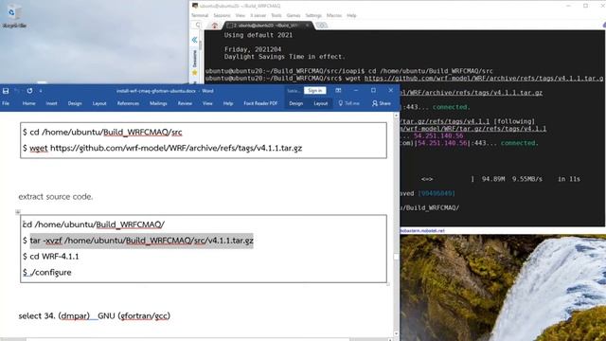Save the Word document using the save icon

coord(6,91)
